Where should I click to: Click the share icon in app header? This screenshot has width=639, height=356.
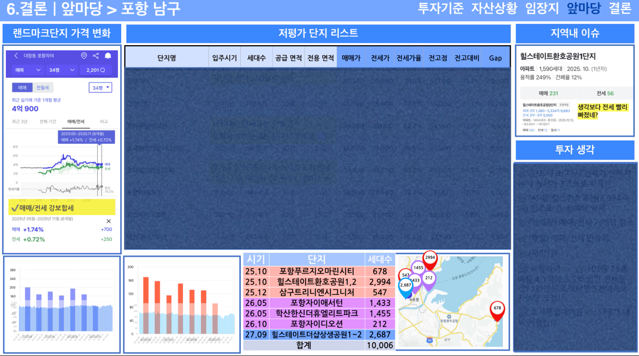coord(96,56)
